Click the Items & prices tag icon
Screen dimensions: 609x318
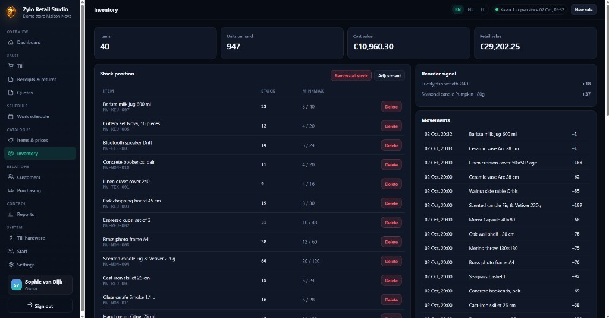[11, 140]
